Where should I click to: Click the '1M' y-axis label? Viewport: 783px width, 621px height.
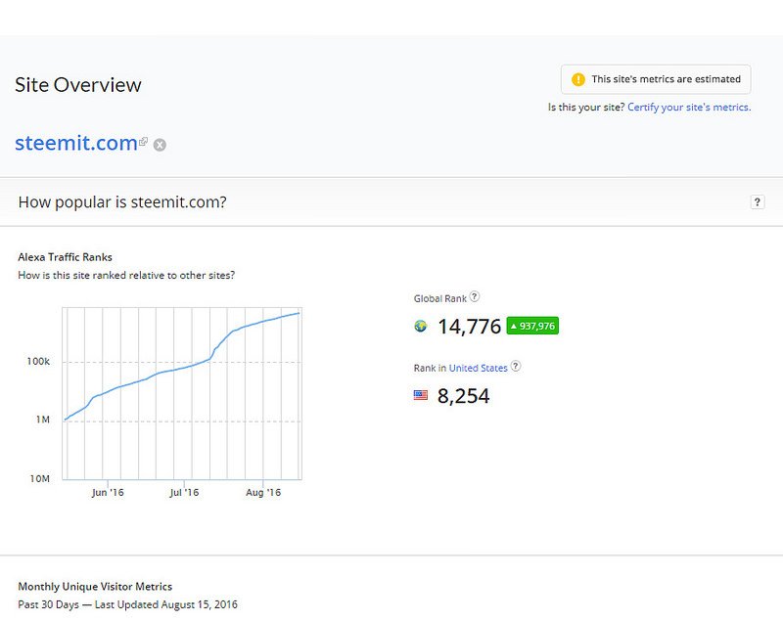[43, 420]
